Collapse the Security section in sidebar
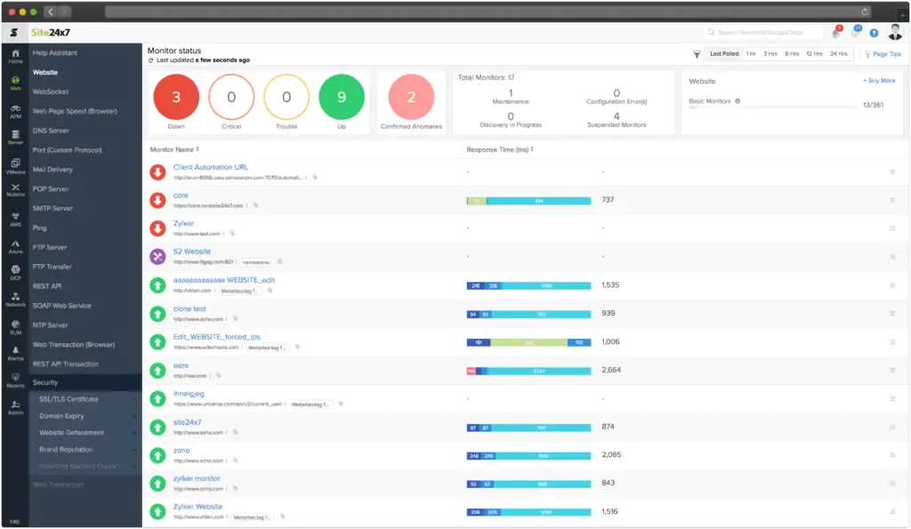The width and height of the screenshot is (911, 529). pos(85,382)
